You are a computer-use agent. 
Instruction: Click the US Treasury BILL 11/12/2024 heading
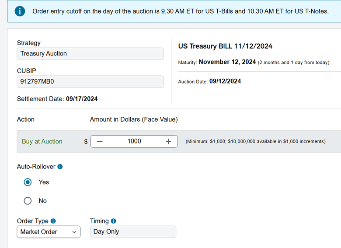click(x=225, y=46)
